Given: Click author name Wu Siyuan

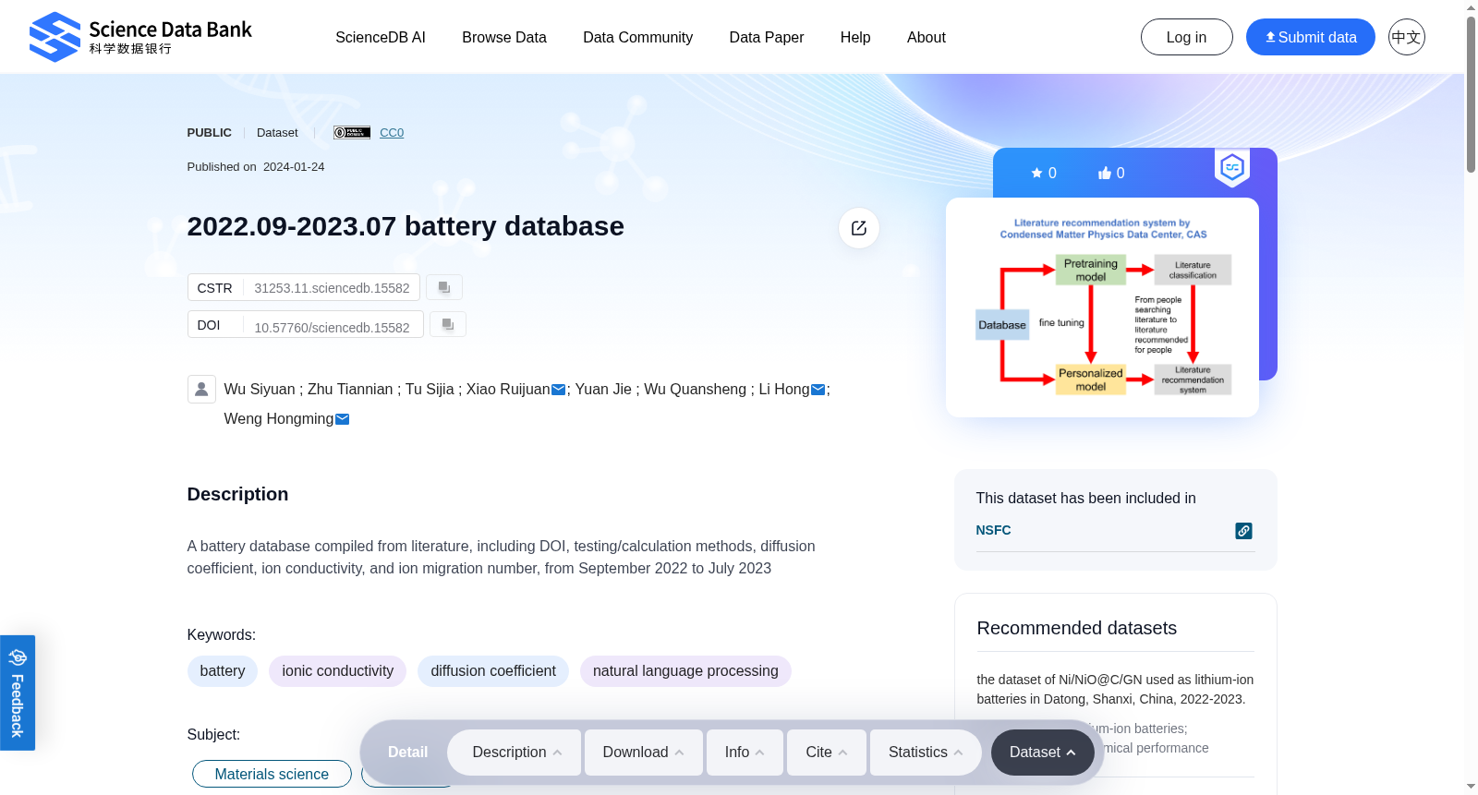Looking at the screenshot, I should [x=260, y=390].
